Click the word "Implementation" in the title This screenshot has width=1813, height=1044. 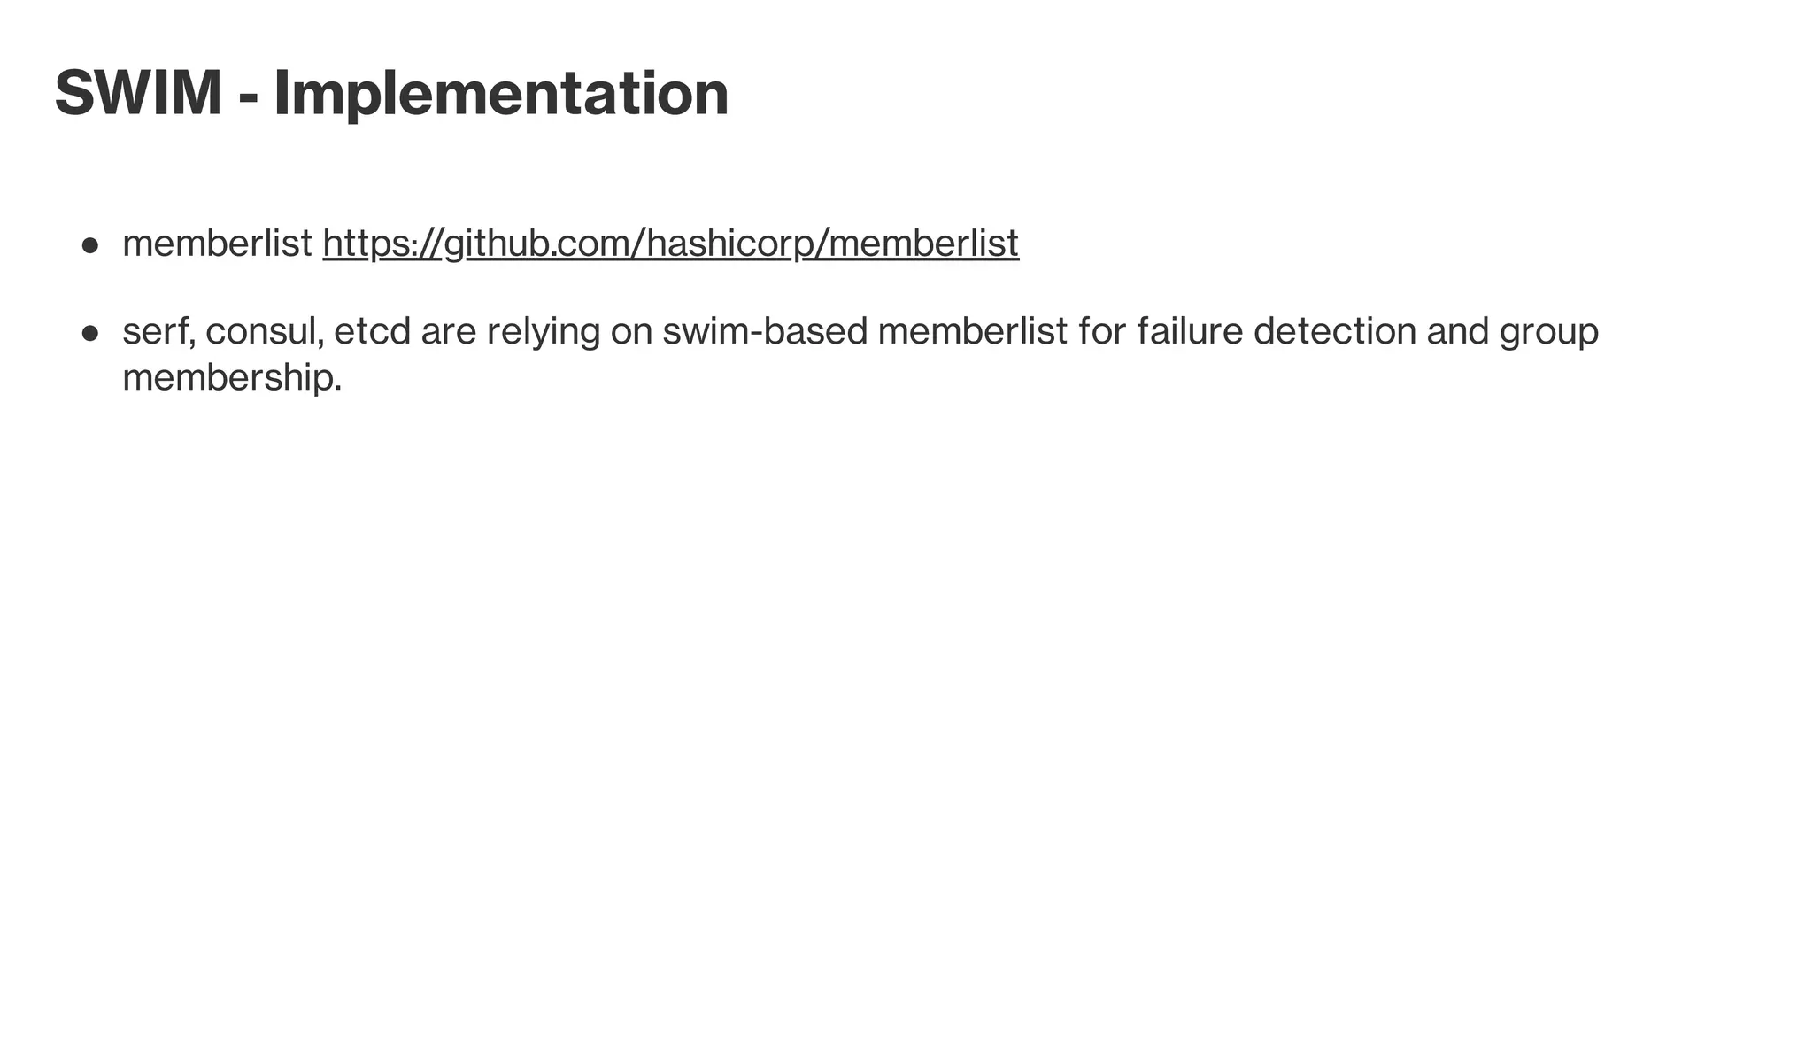tap(501, 95)
